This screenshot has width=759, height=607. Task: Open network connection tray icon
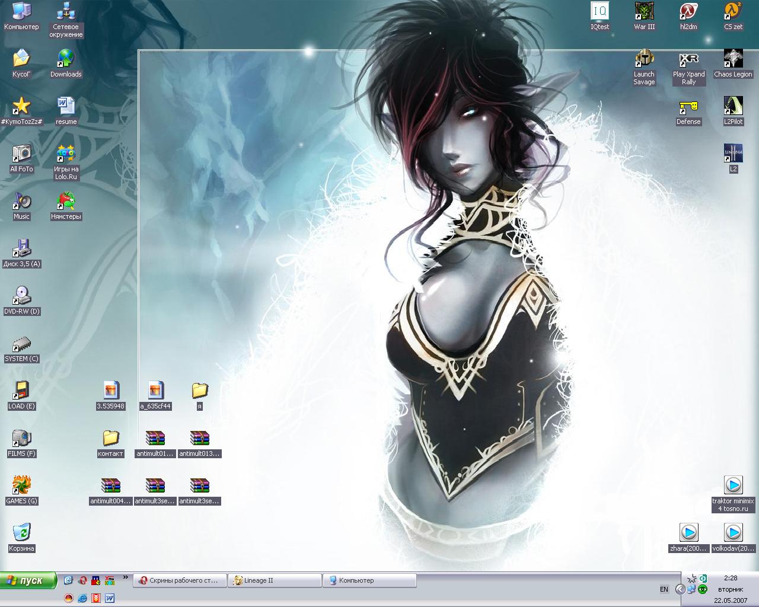point(692,589)
